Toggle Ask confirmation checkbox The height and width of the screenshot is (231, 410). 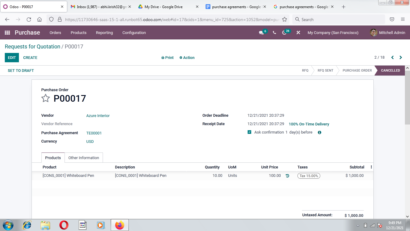pyautogui.click(x=249, y=132)
